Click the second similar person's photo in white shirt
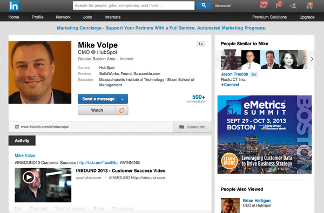The image size is (324, 213). click(251, 59)
